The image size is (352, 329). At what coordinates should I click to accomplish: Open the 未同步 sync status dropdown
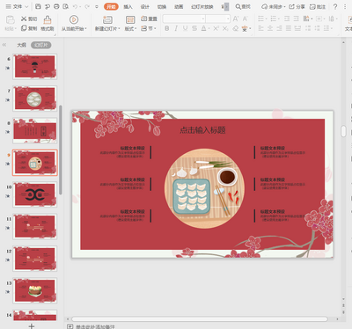coord(274,6)
